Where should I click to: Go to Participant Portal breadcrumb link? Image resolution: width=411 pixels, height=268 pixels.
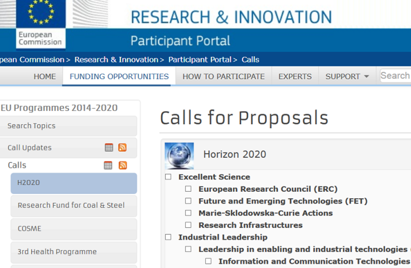(x=200, y=60)
